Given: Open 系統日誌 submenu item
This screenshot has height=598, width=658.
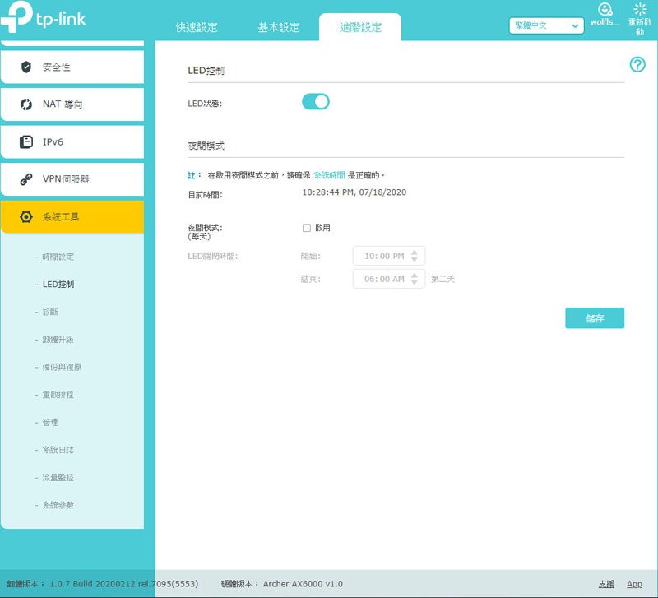Looking at the screenshot, I should pos(58,450).
